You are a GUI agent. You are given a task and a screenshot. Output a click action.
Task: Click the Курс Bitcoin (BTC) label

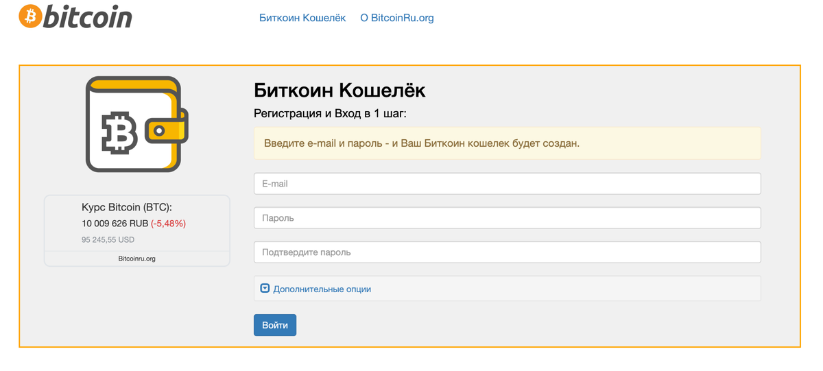[127, 207]
